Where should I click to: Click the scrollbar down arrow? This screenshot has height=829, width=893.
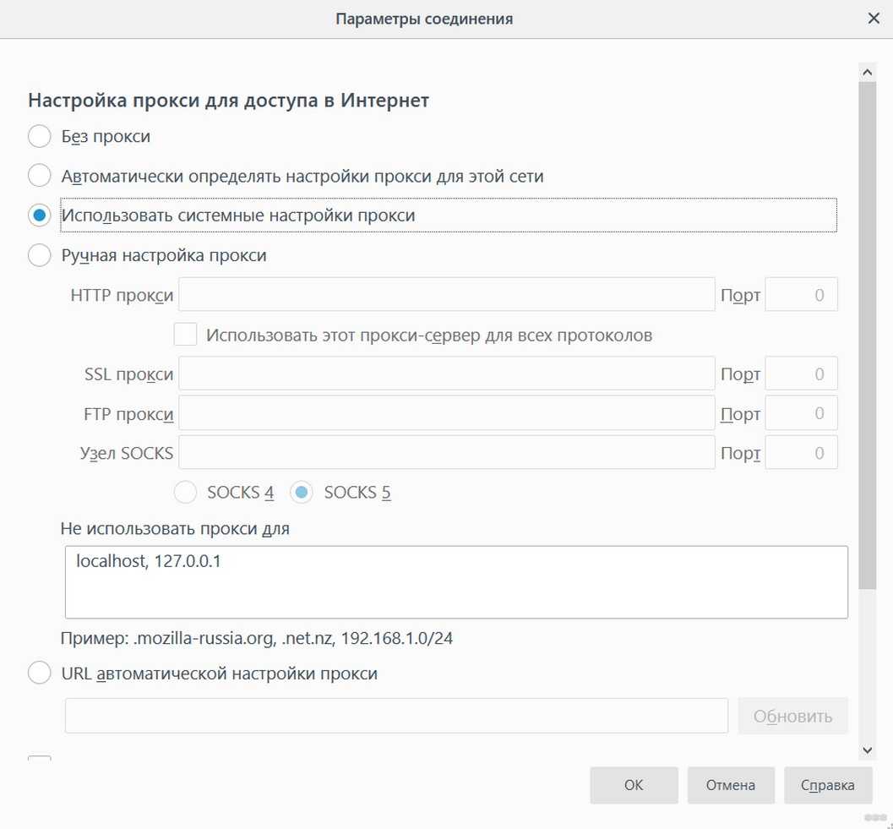868,750
